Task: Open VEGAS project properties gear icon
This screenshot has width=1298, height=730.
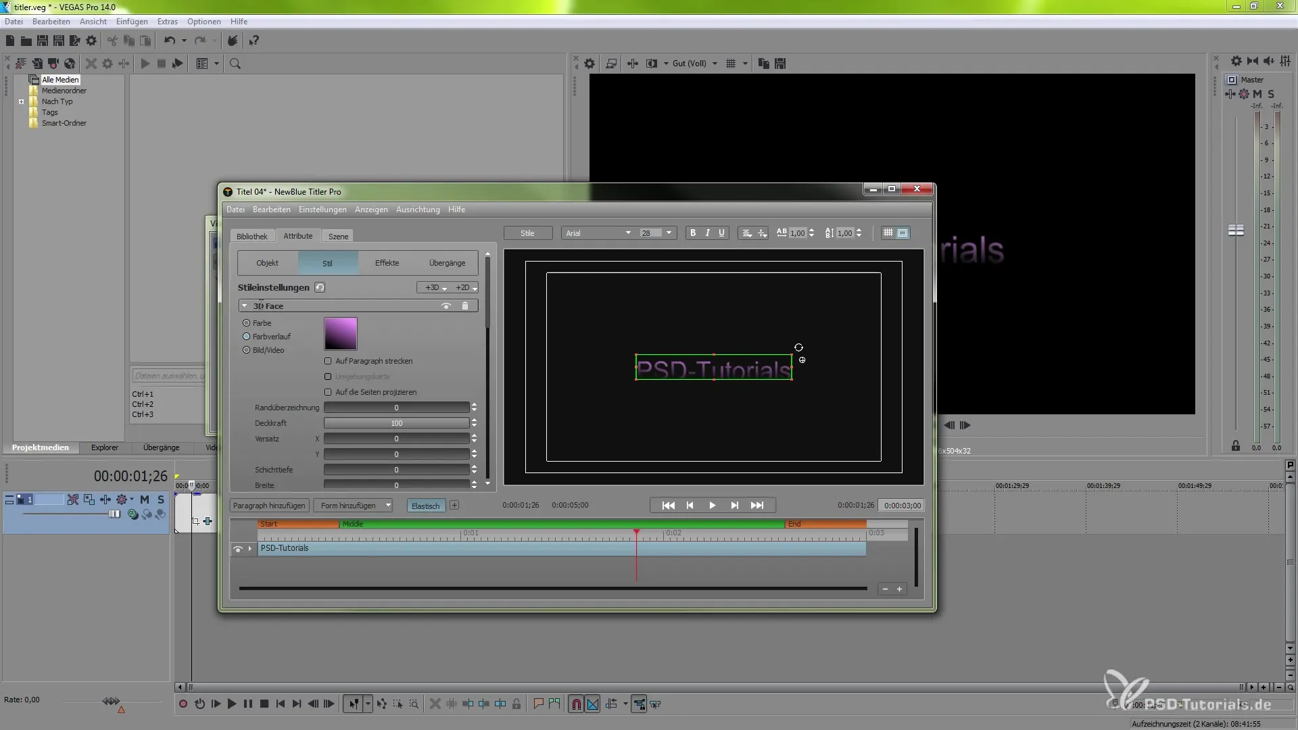Action: 91,41
